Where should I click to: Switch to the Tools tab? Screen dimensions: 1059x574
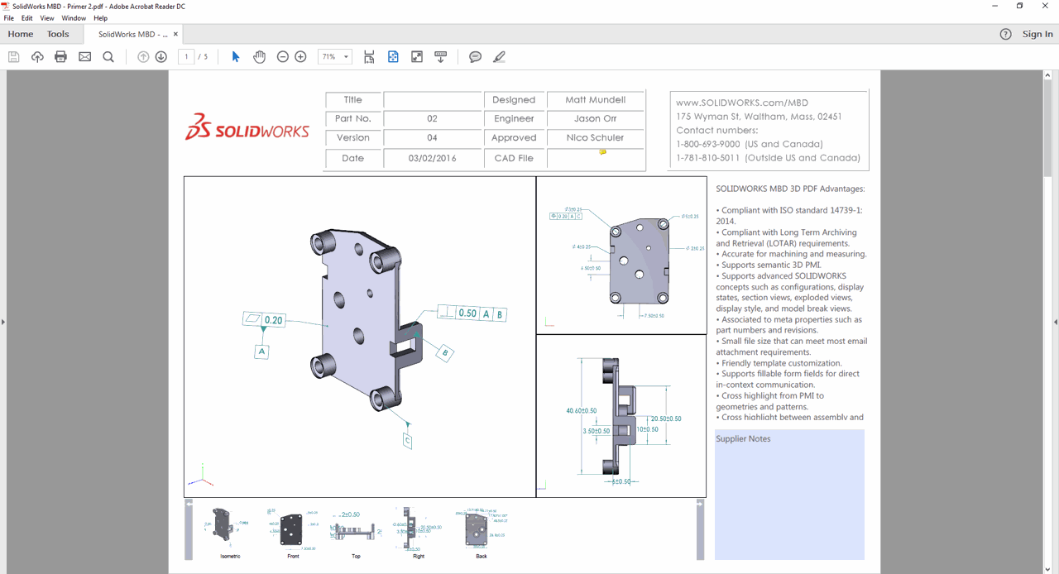pos(58,34)
